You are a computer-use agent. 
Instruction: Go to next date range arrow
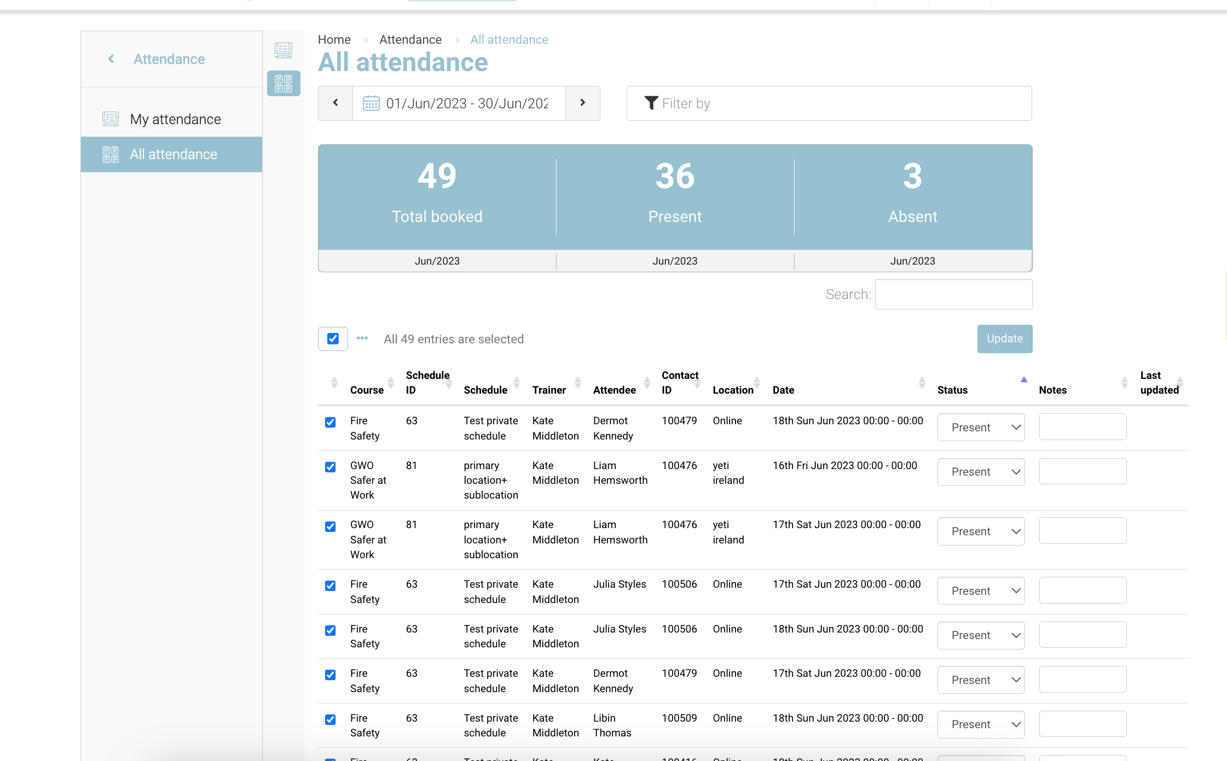(x=582, y=103)
